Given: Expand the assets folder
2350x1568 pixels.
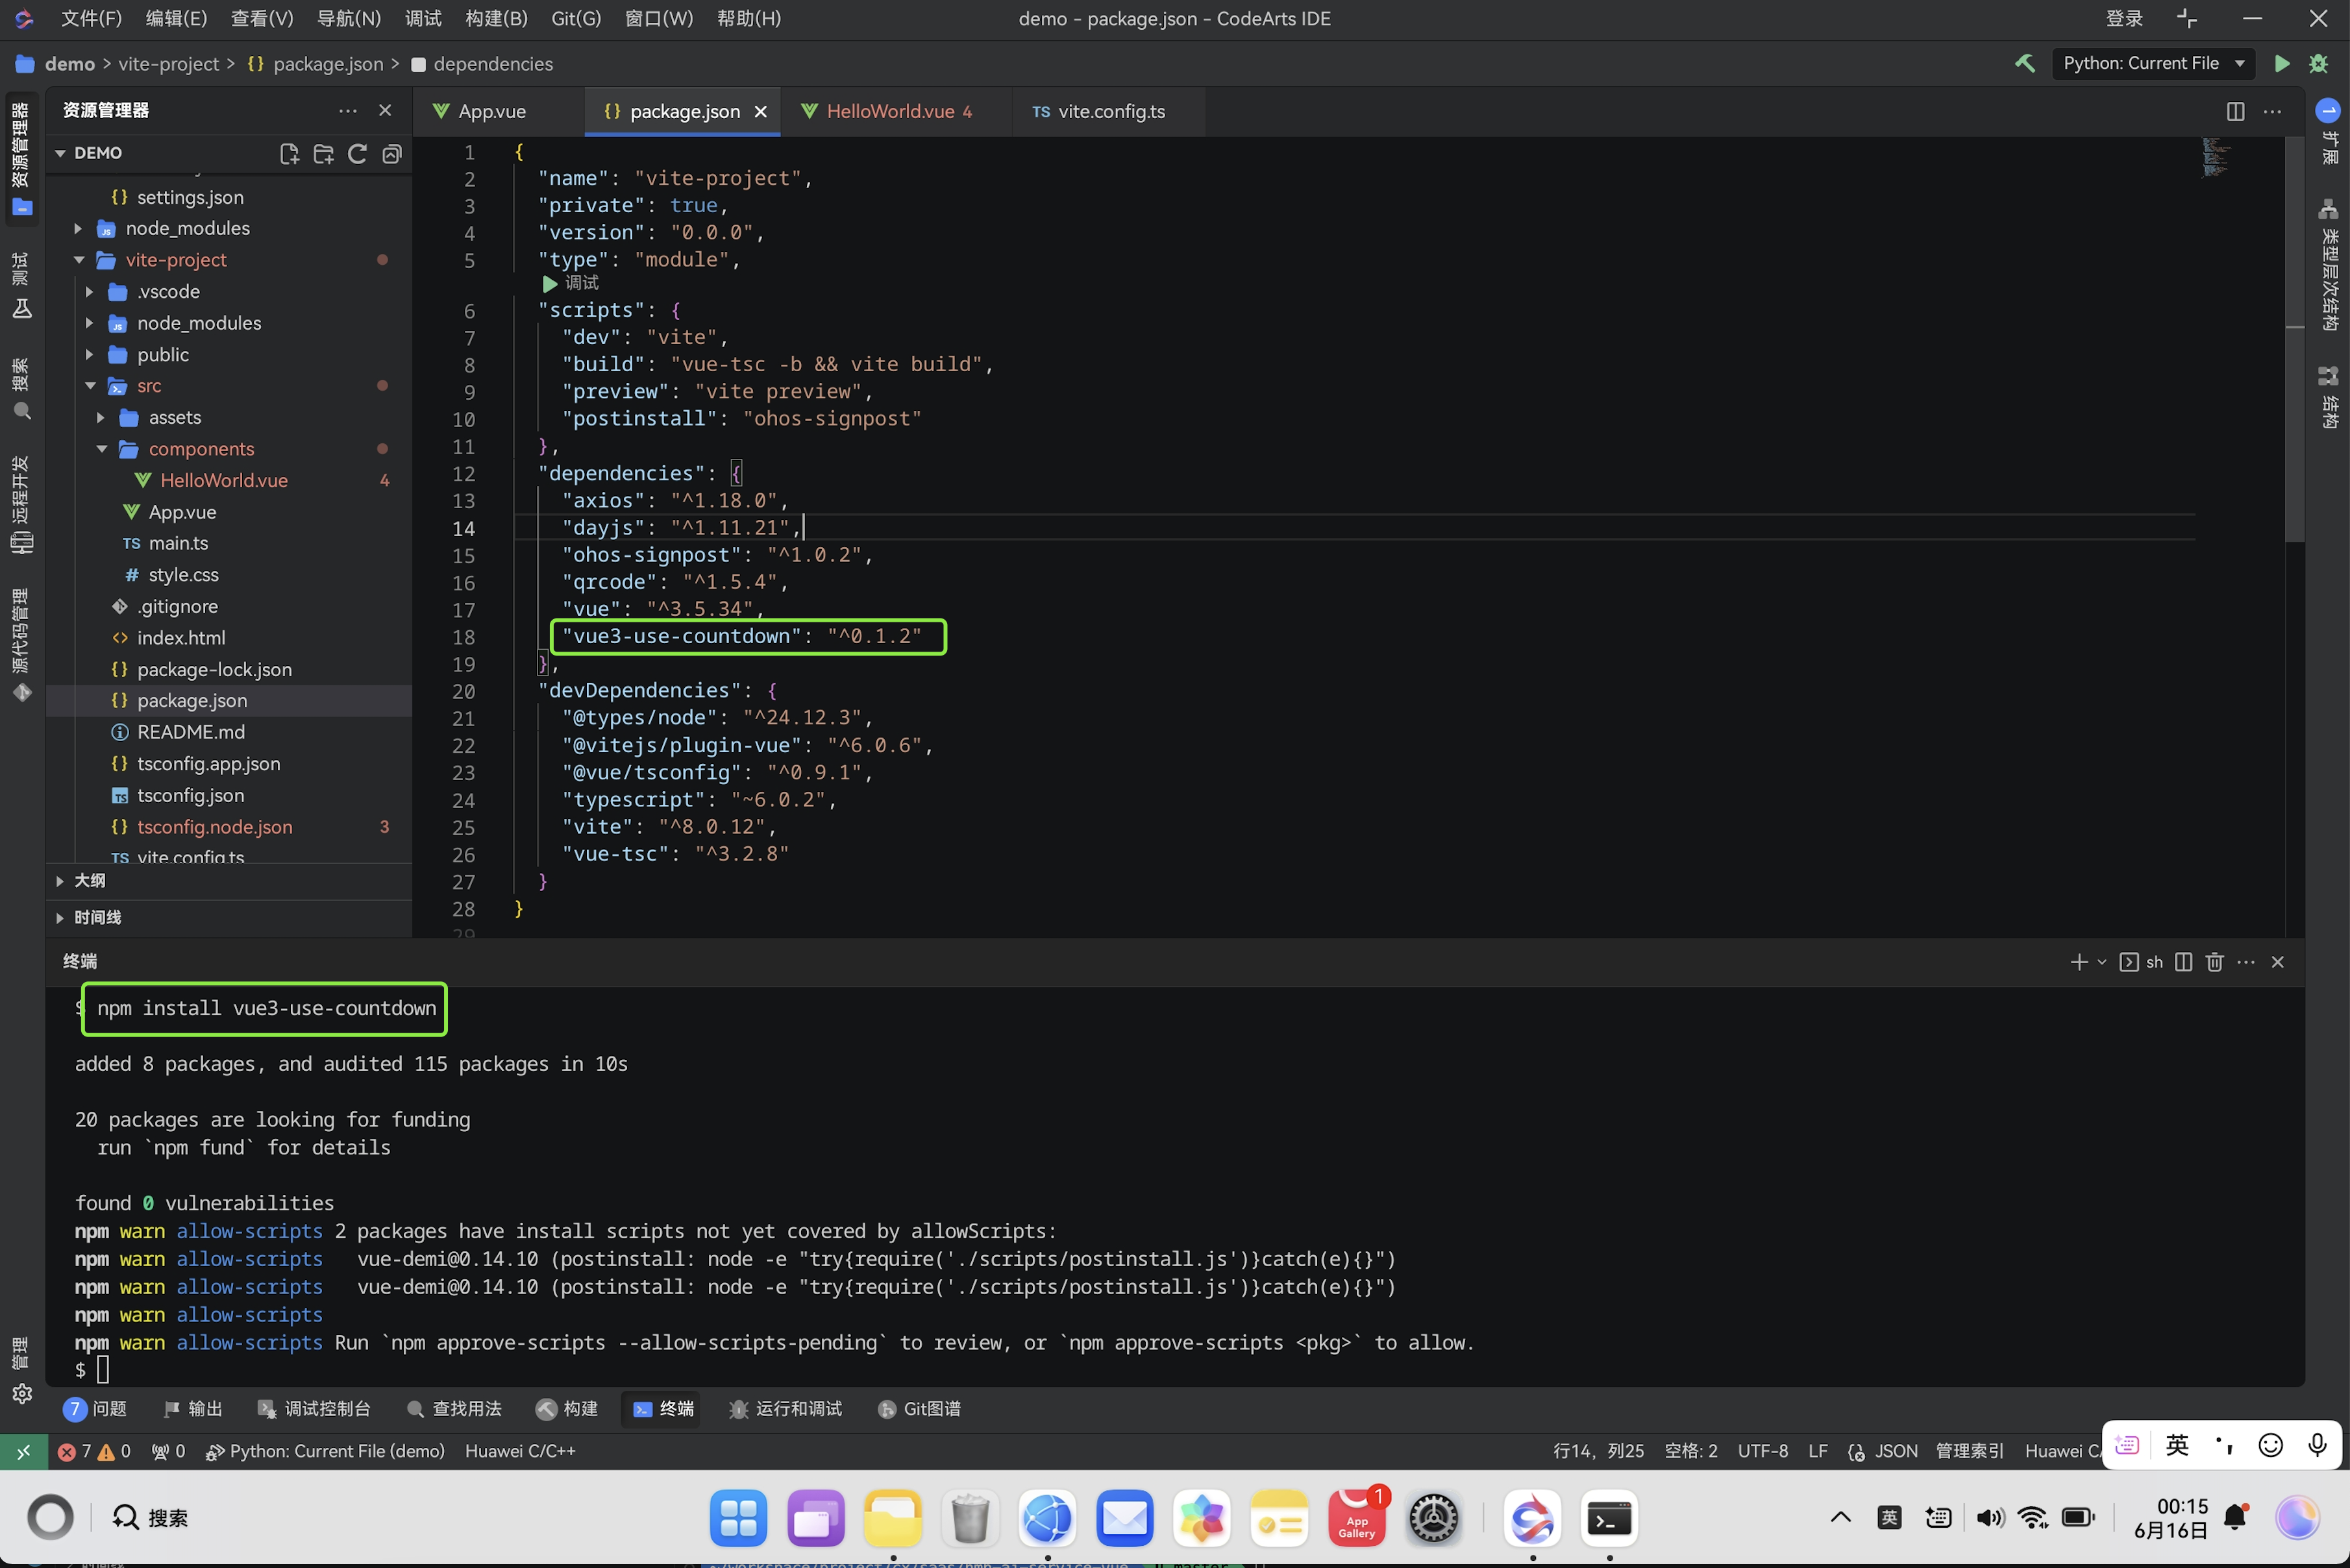Looking at the screenshot, I should (x=101, y=418).
